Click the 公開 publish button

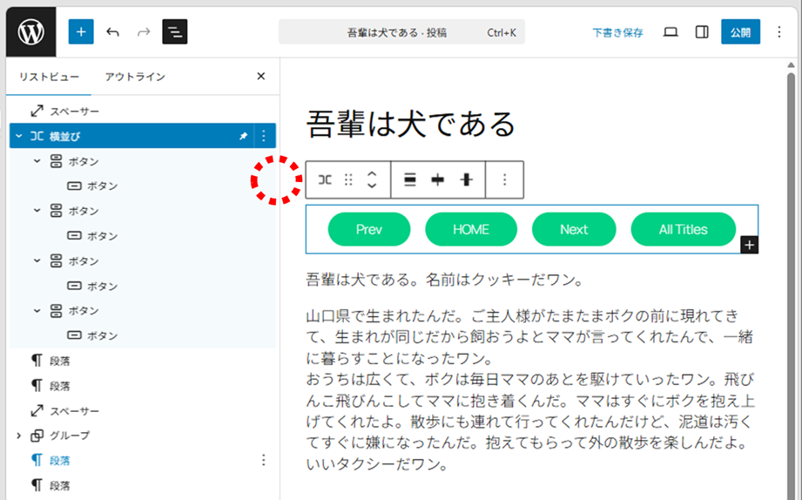(740, 32)
